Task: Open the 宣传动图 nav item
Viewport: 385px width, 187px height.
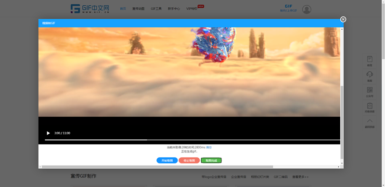Action: coord(138,9)
